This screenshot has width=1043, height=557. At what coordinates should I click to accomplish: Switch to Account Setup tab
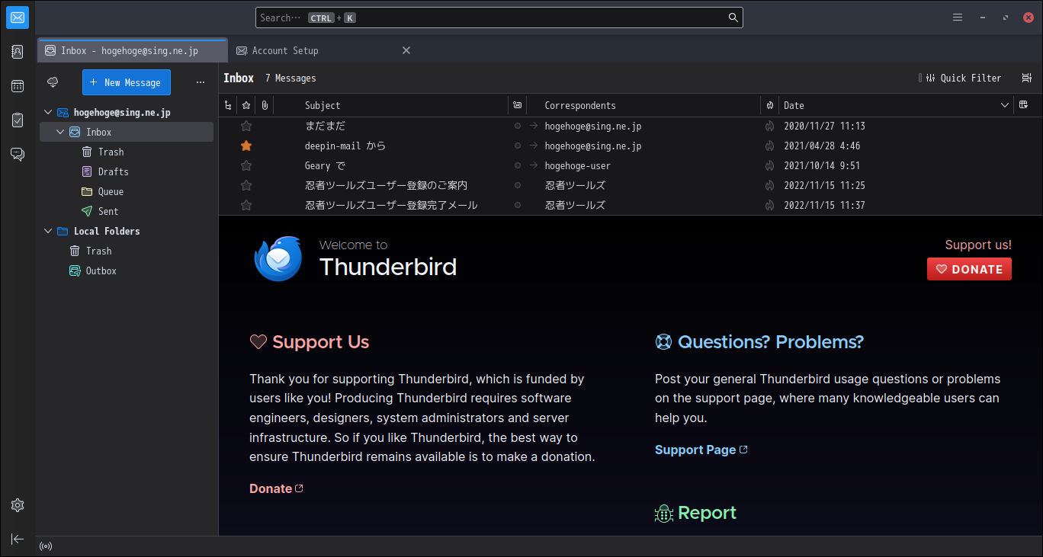click(x=323, y=50)
